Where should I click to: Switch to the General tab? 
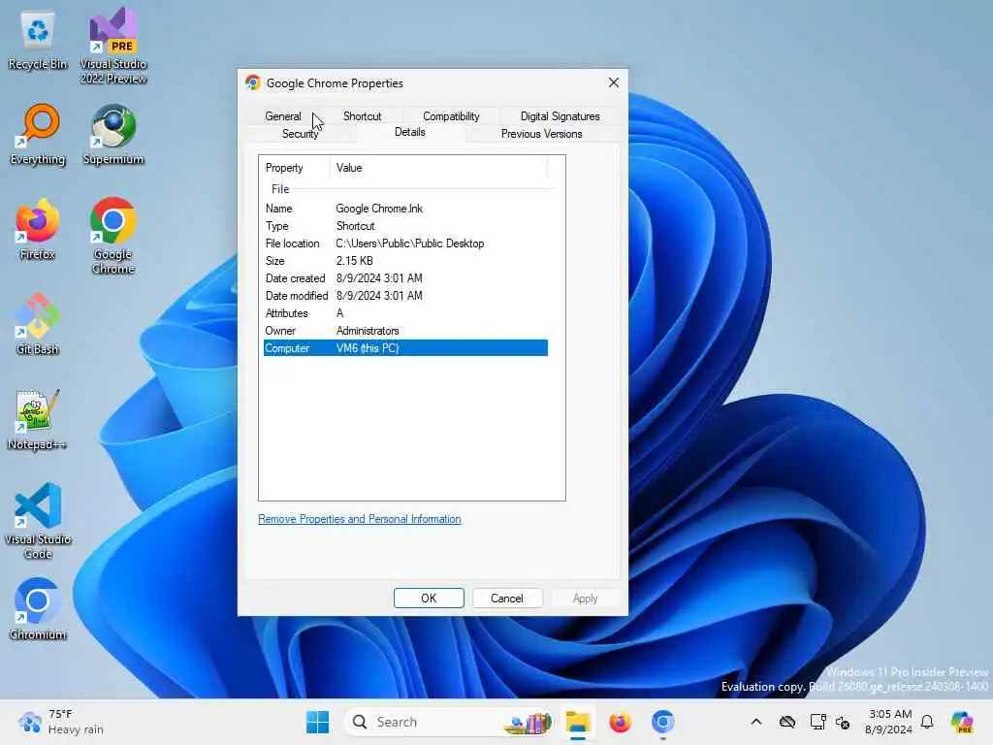(283, 116)
